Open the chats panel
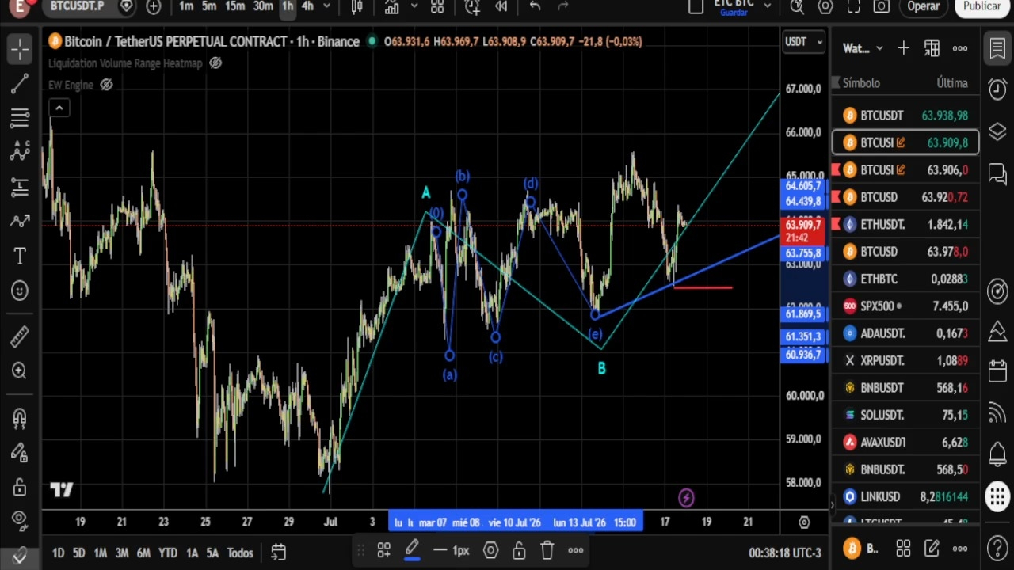Screen dimensions: 1014x570 click(997, 173)
